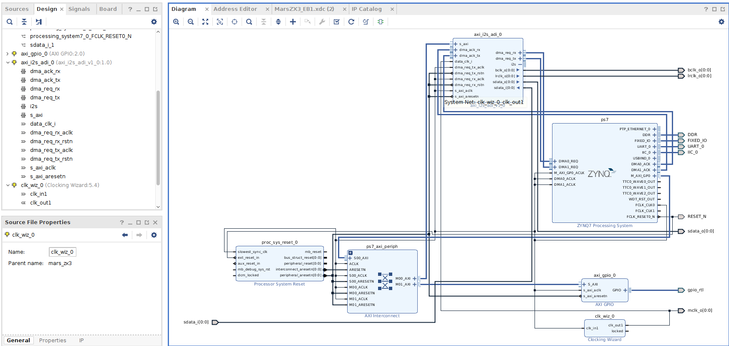729x346 pixels.
Task: Click the Zoom In diagram tool
Action: (176, 22)
